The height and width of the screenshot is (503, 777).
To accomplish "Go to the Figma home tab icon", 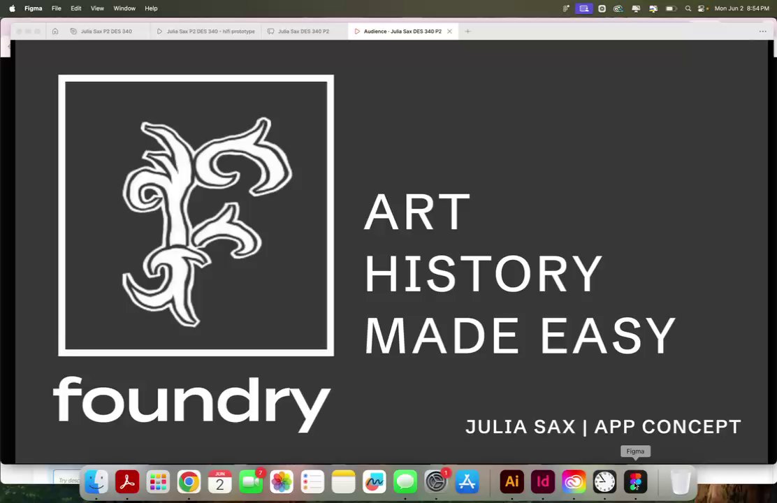I will coord(55,31).
